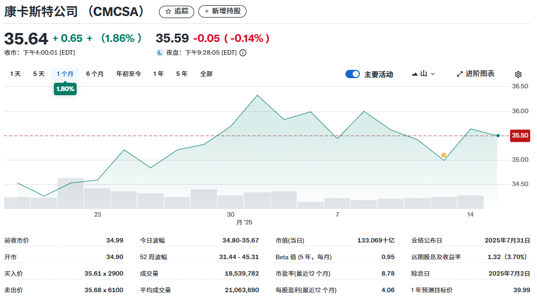Select the 6个月 range tab
This screenshot has width=537, height=297.
pos(95,74)
